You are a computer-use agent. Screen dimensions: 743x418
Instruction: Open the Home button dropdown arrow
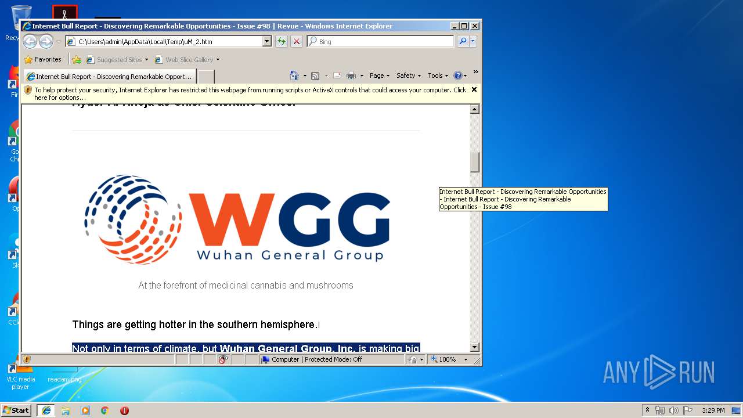305,75
